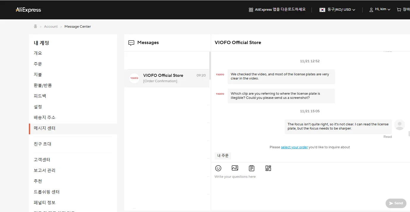The height and width of the screenshot is (212, 410).
Task: Click VIOFO store avatar in conversation list
Action: (134, 78)
